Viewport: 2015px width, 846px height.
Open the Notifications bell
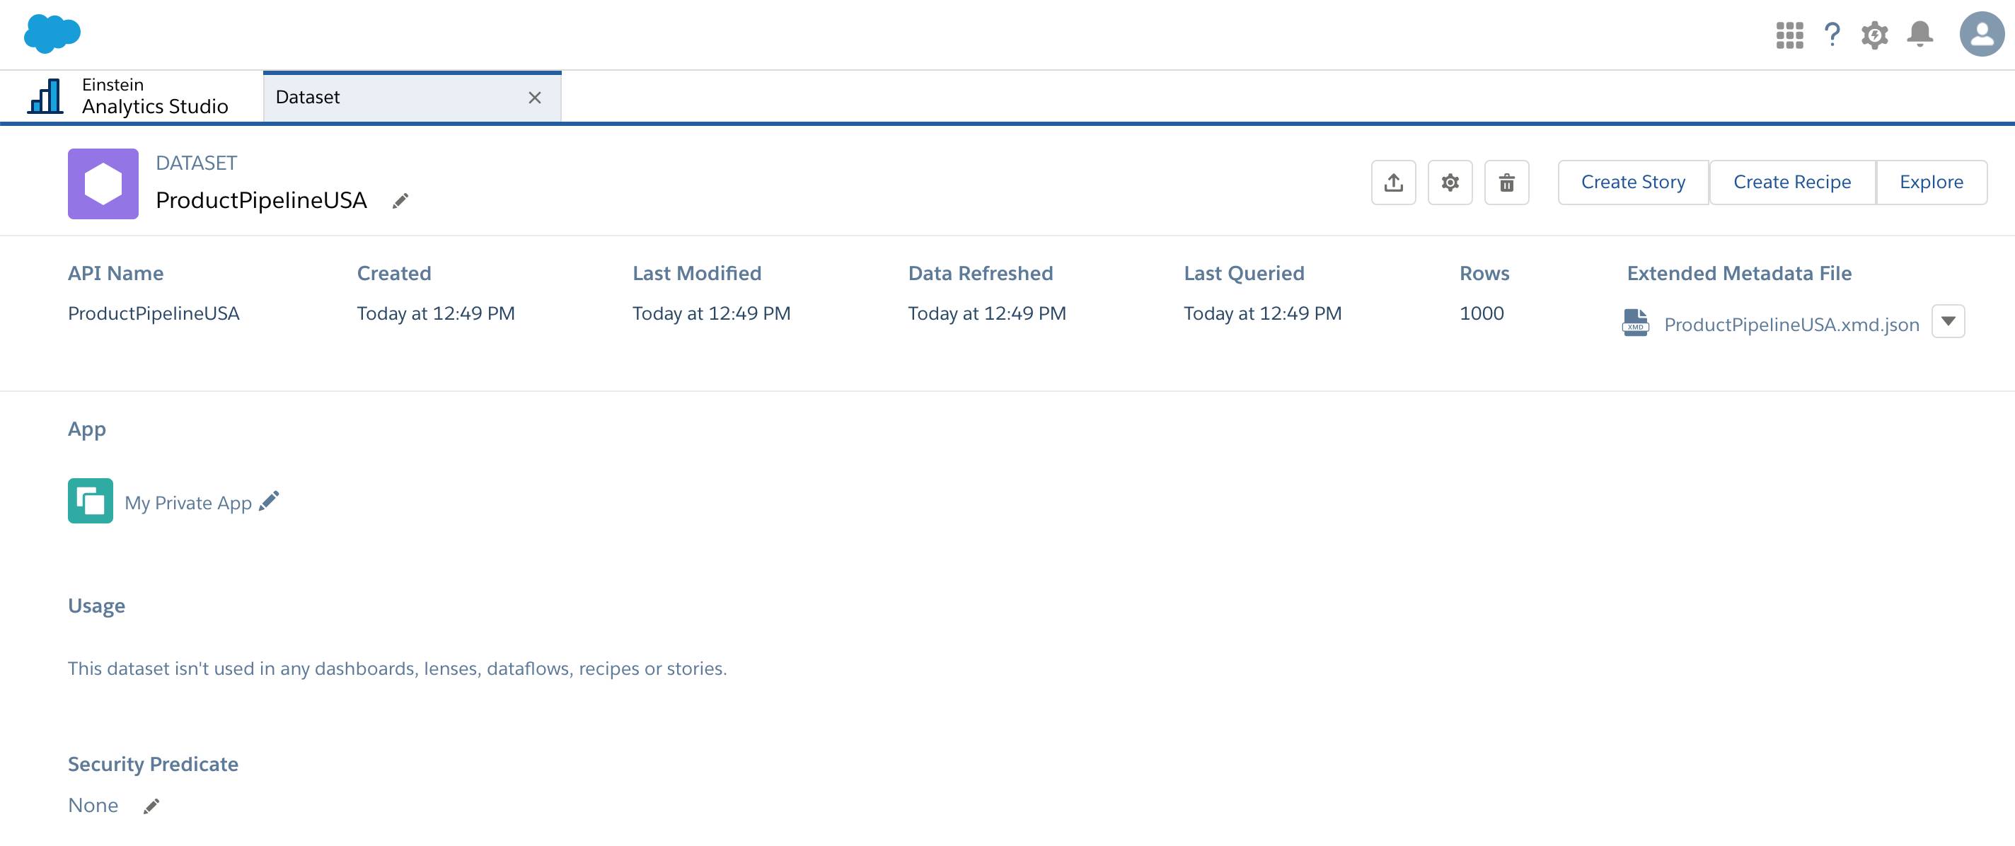tap(1919, 35)
